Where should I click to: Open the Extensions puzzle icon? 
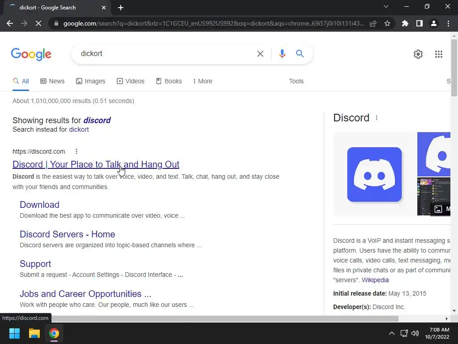405,23
